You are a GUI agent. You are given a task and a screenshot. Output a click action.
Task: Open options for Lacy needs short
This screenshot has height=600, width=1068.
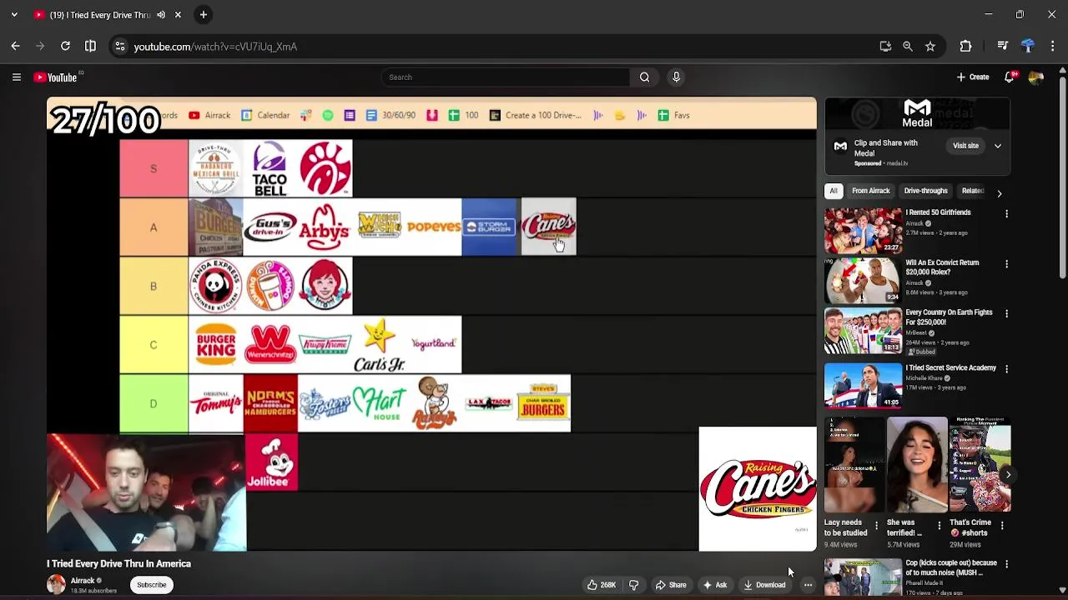coord(876,526)
